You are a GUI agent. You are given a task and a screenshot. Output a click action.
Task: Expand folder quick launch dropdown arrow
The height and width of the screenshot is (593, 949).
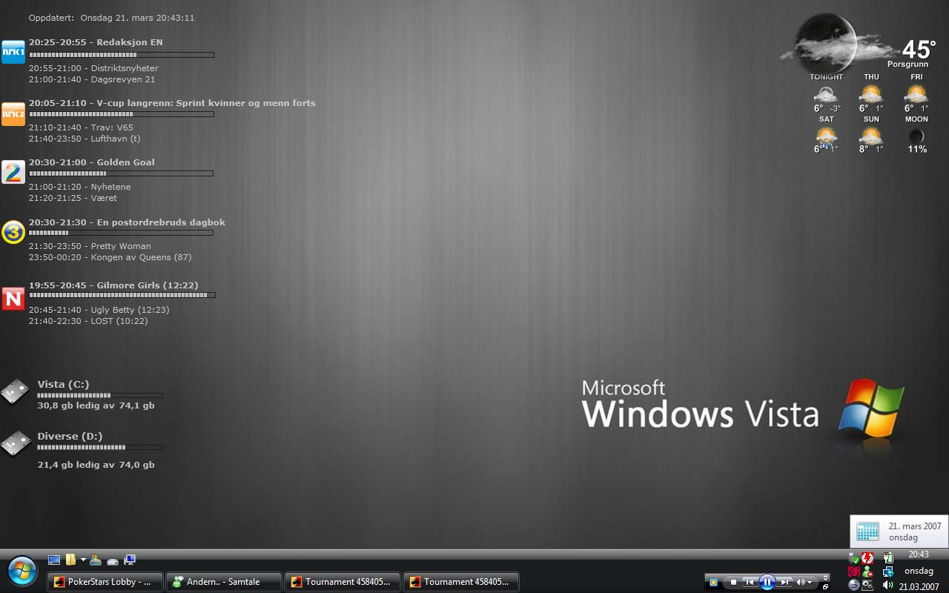83,560
